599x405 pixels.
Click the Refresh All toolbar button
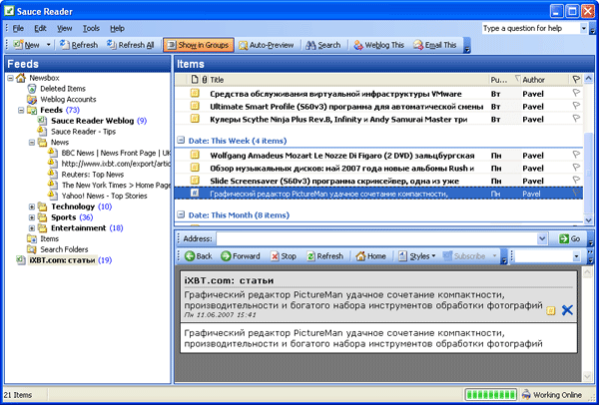point(130,45)
